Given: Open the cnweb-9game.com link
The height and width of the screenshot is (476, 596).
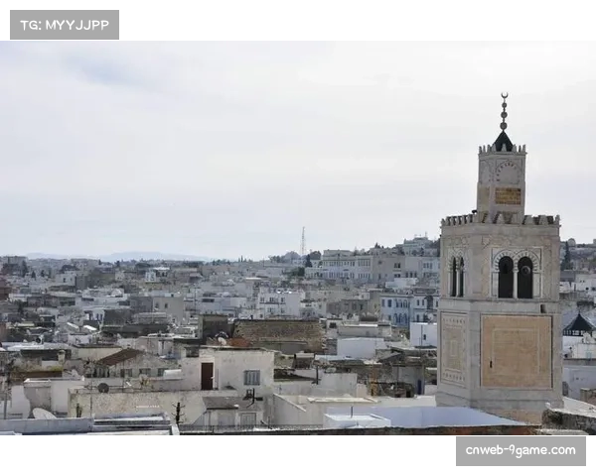Looking at the screenshot, I should coord(520,450).
